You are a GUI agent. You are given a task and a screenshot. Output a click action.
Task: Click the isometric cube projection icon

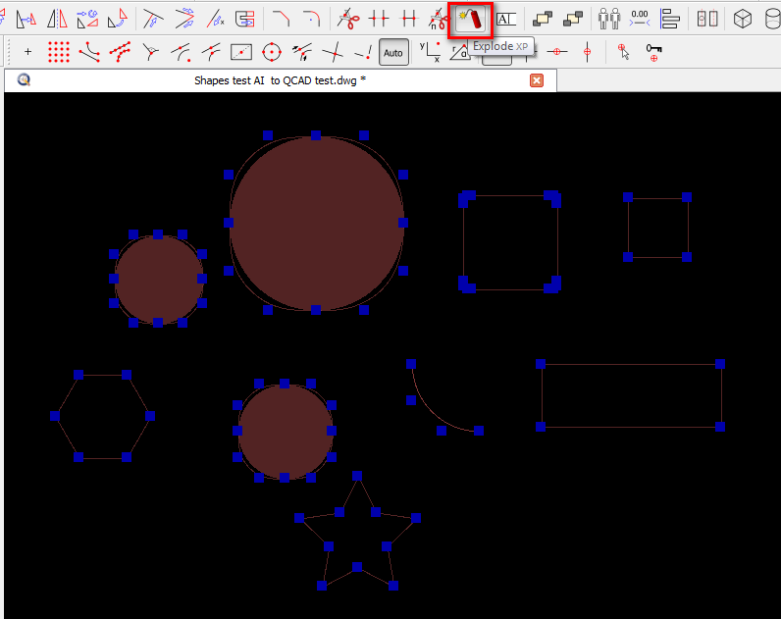(x=745, y=19)
